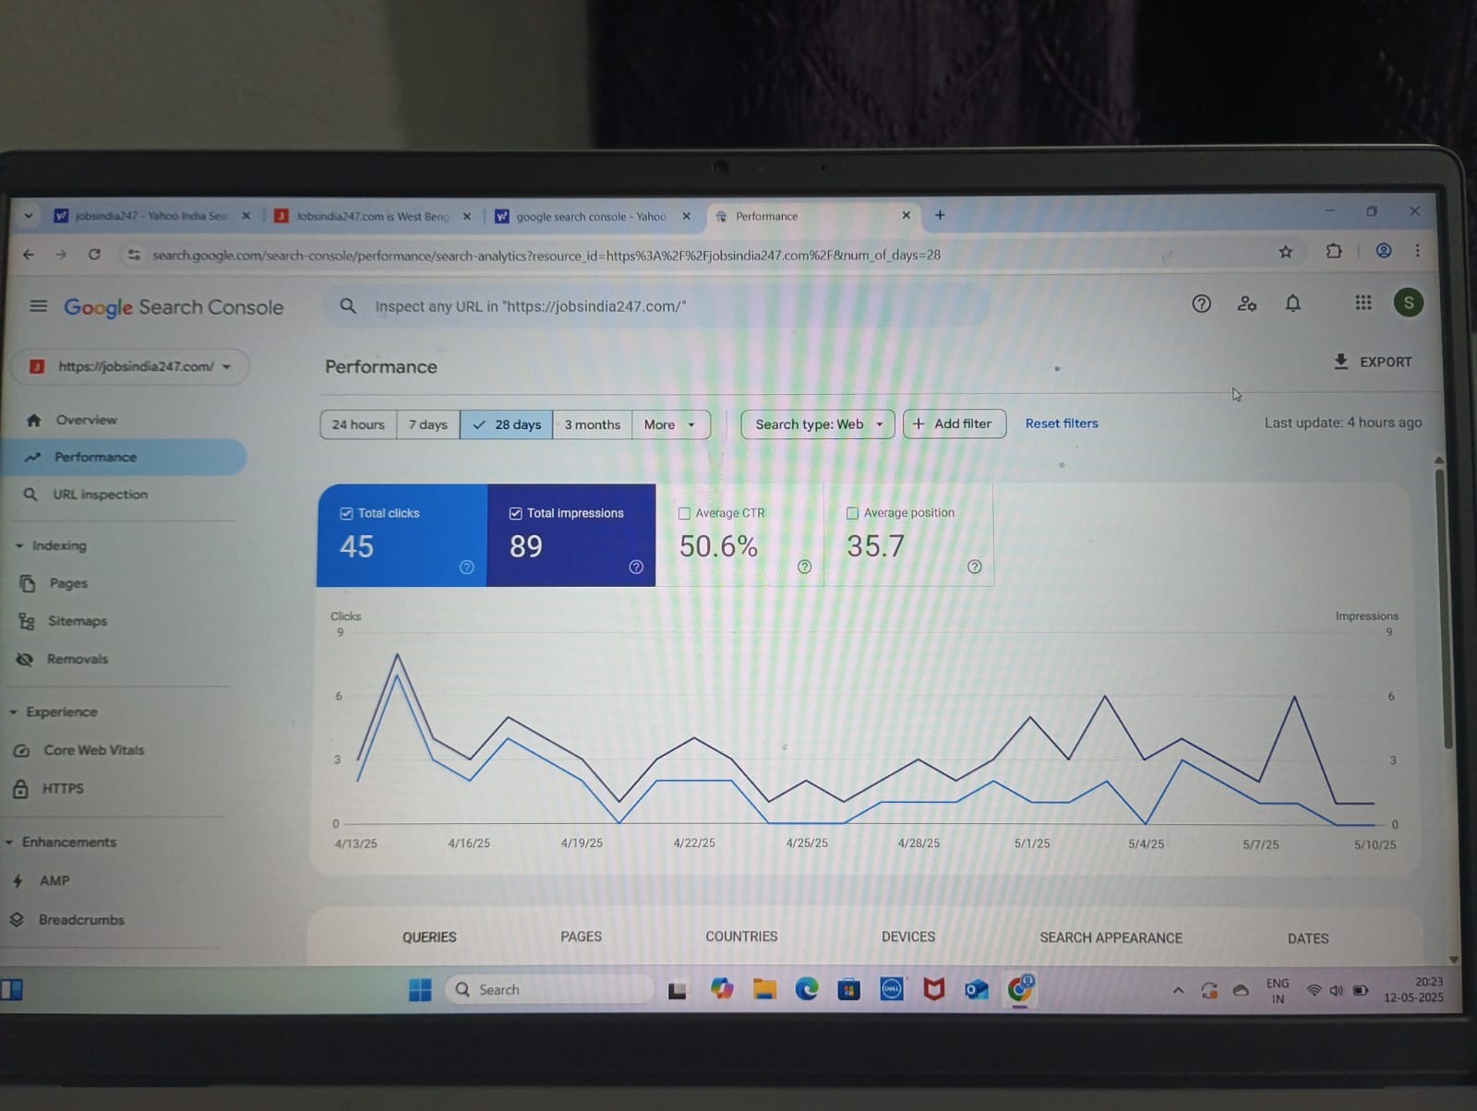Collapse the Indexing section

pyautogui.click(x=19, y=546)
